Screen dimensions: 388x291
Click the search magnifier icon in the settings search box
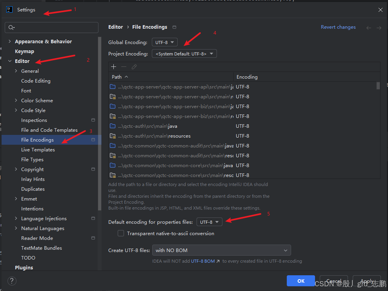(x=11, y=28)
